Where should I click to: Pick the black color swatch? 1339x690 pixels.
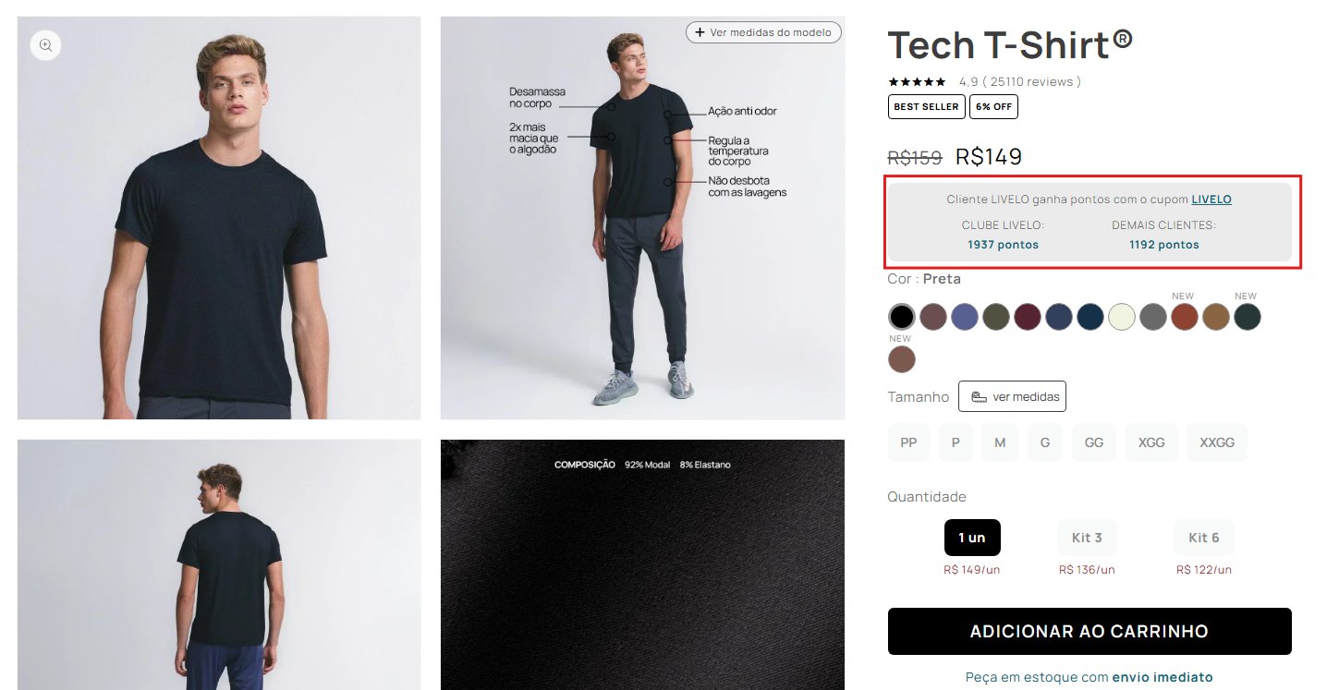pos(902,317)
